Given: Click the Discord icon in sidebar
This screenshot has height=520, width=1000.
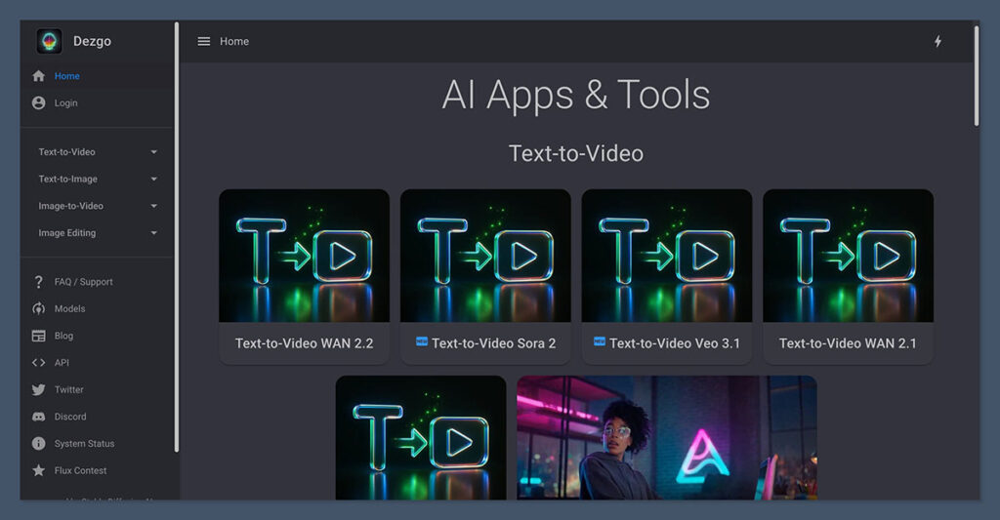Looking at the screenshot, I should 39,417.
